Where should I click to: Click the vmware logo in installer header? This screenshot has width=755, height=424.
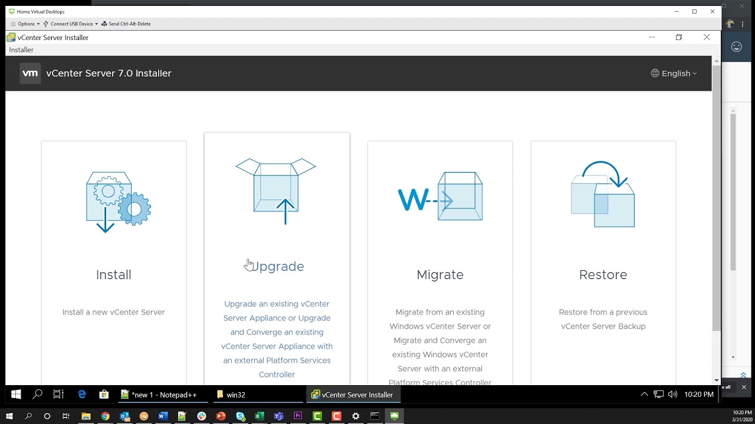[x=30, y=73]
